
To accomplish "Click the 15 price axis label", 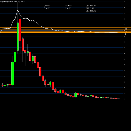I will point(124,82).
